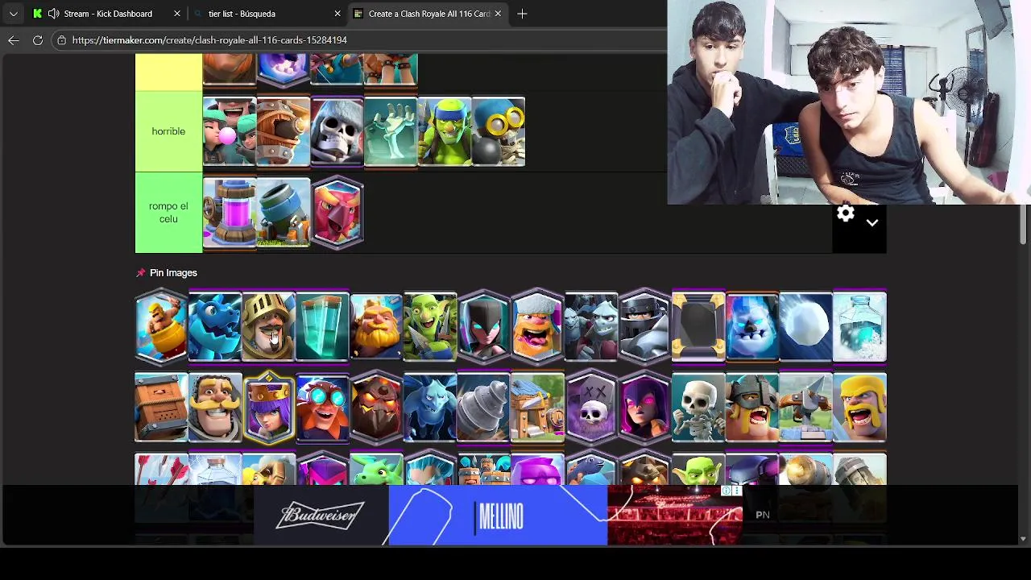
Task: Click the grey hooded figures card
Action: (591, 326)
